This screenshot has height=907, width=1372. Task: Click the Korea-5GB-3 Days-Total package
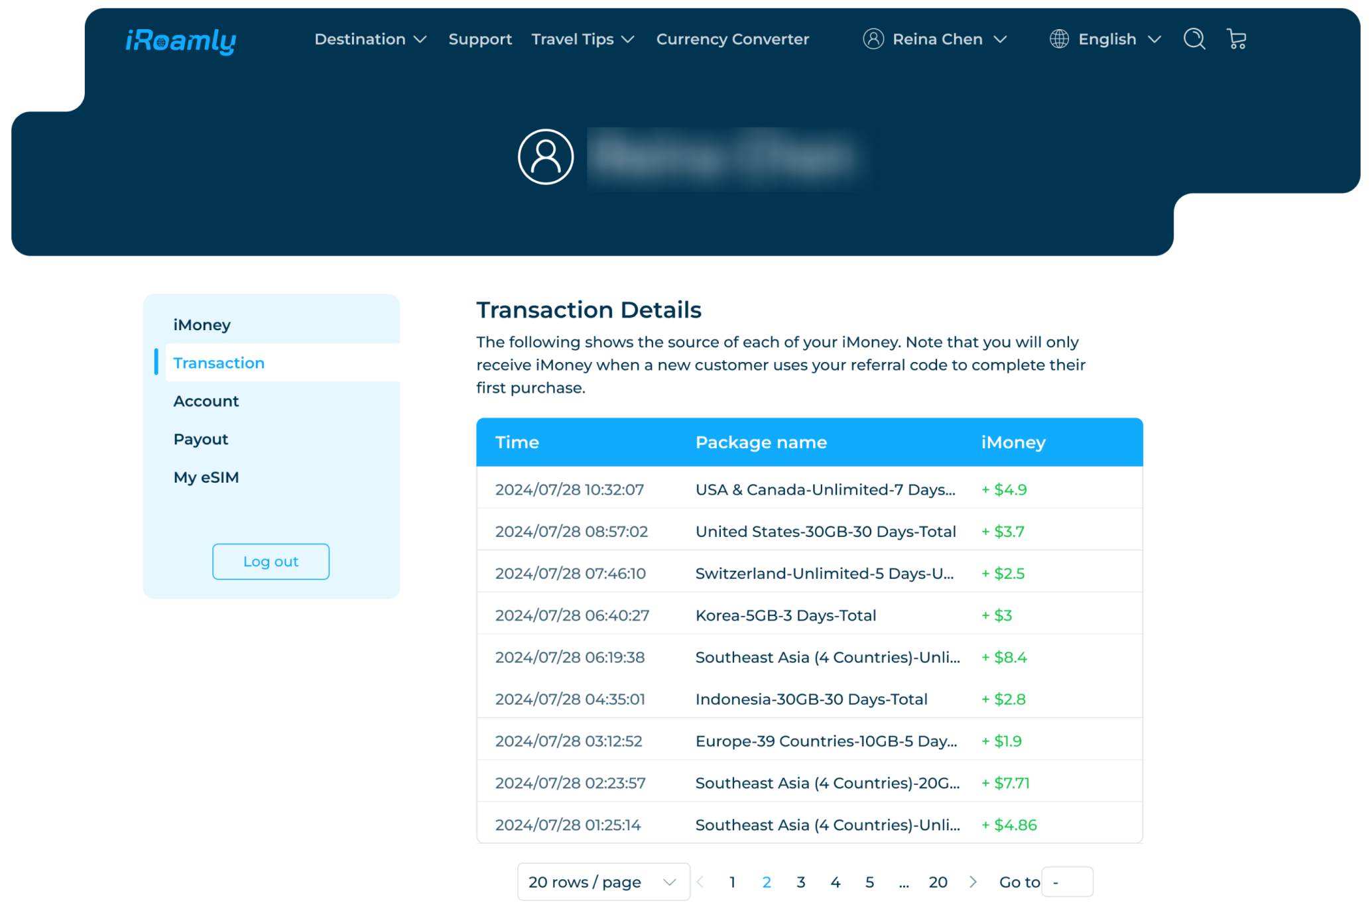[x=786, y=615]
